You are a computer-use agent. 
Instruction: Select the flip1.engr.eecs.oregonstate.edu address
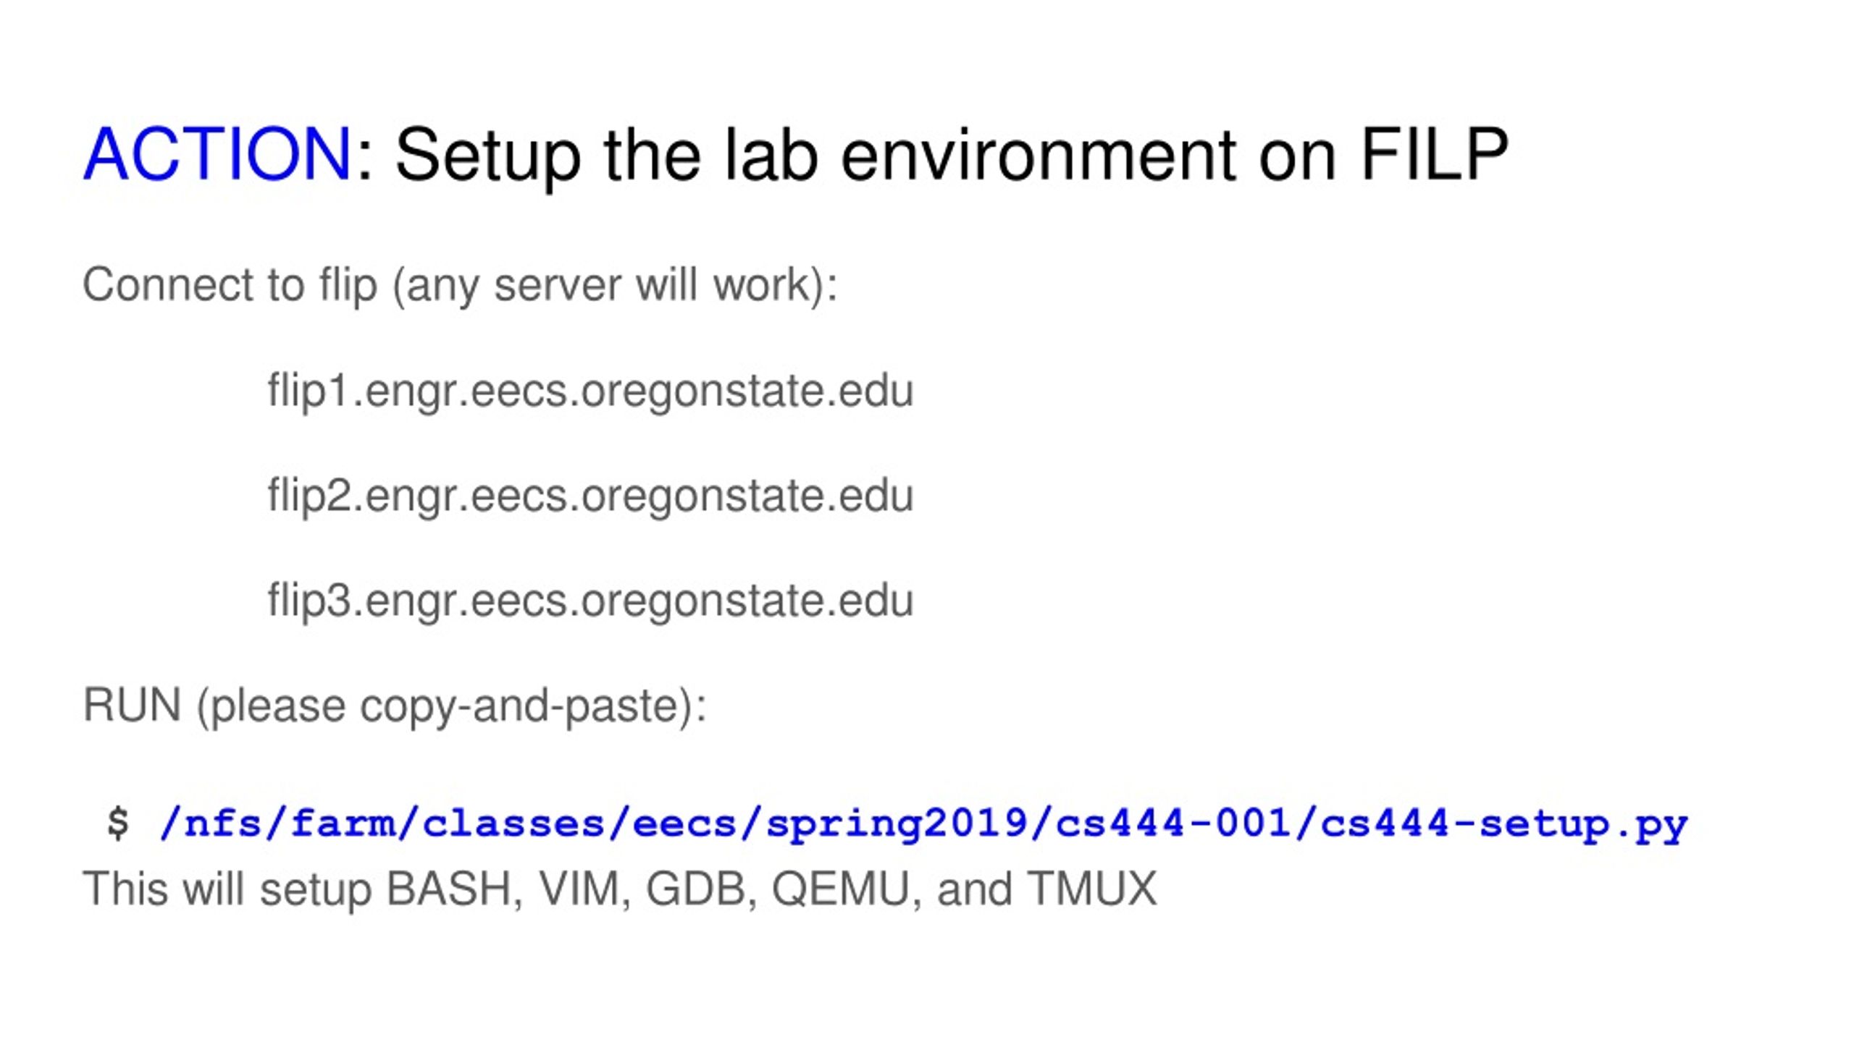590,391
